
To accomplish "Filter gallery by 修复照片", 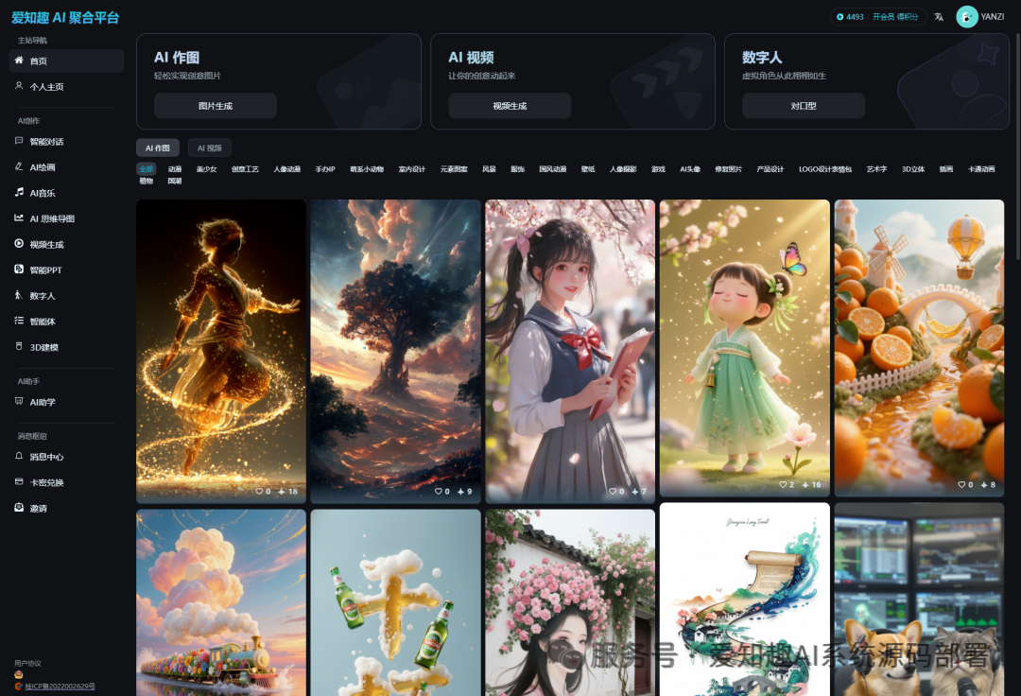I will (729, 169).
